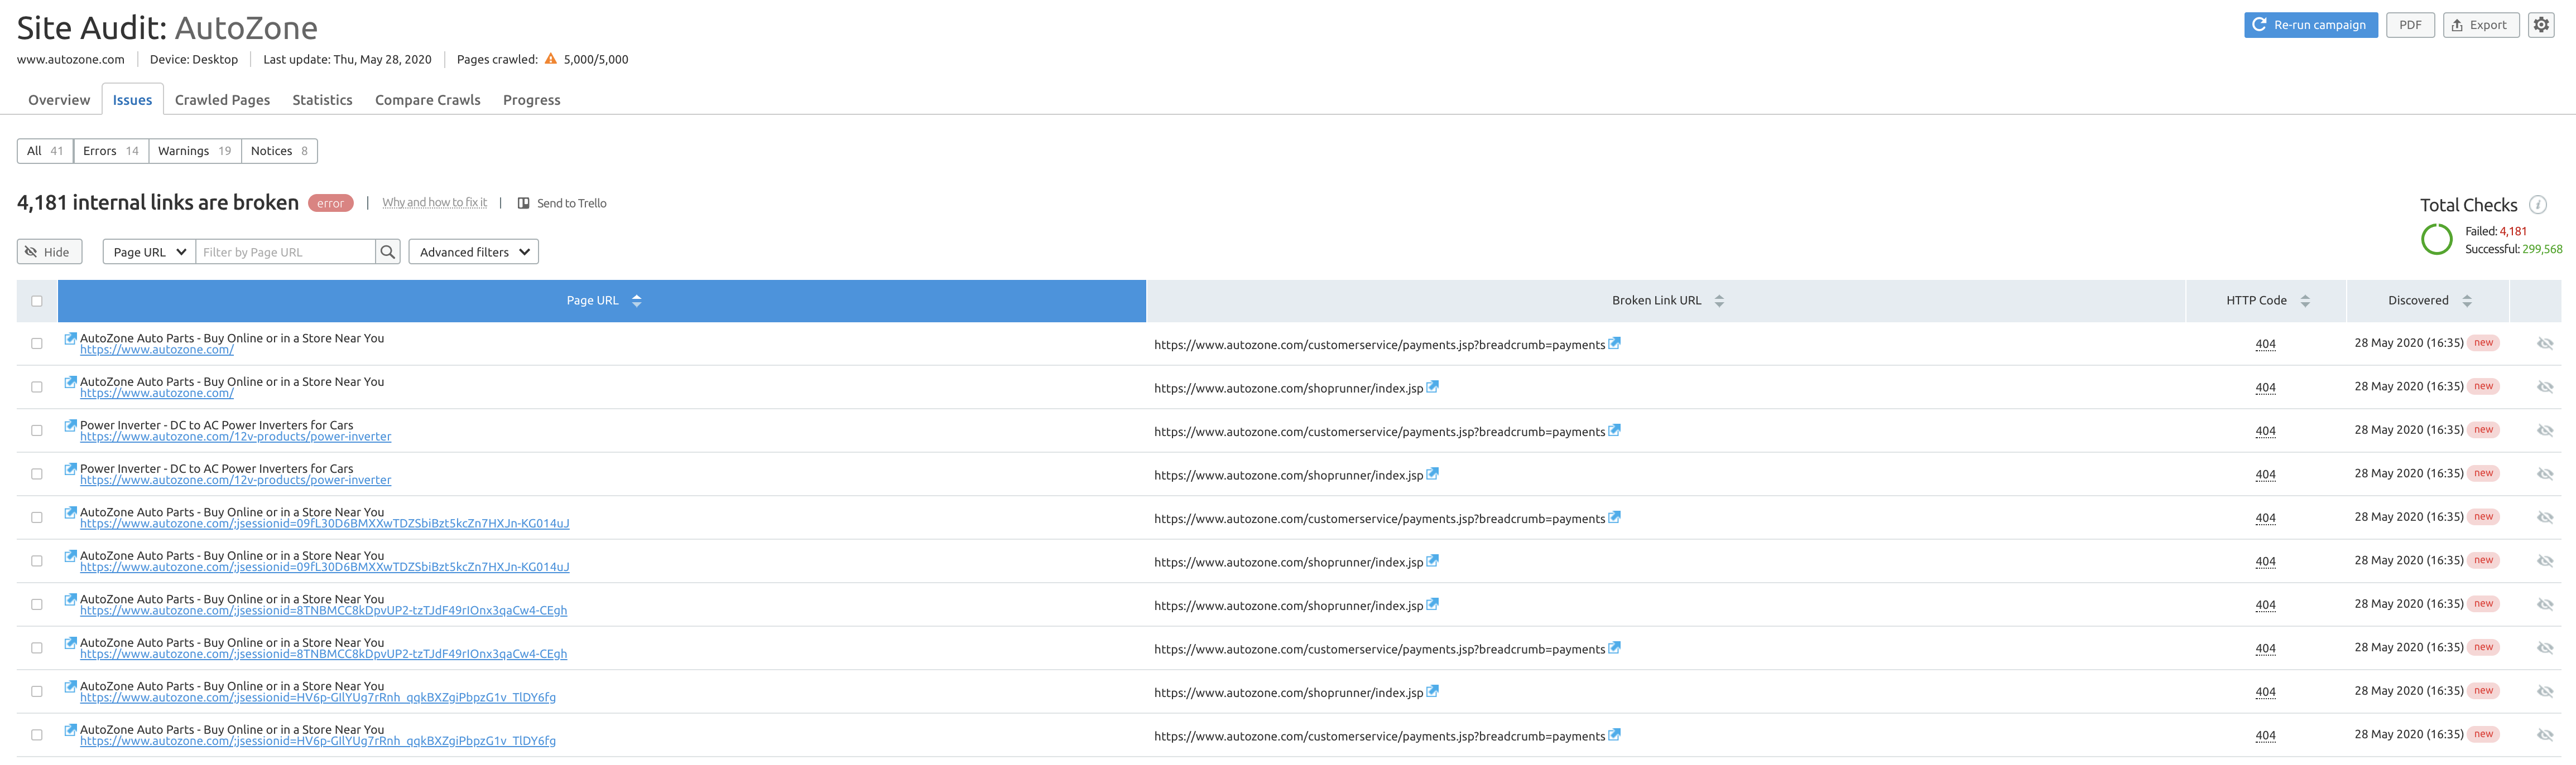
Task: Hide first Power Inverter row via eye icon
Action: (x=2545, y=430)
